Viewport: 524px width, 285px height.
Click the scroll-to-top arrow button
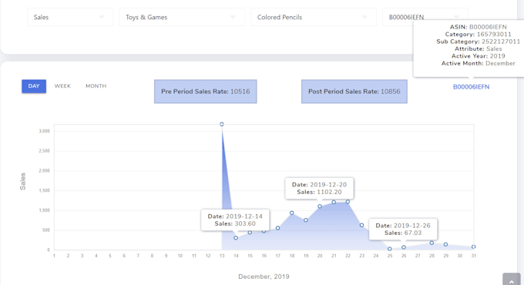512,280
